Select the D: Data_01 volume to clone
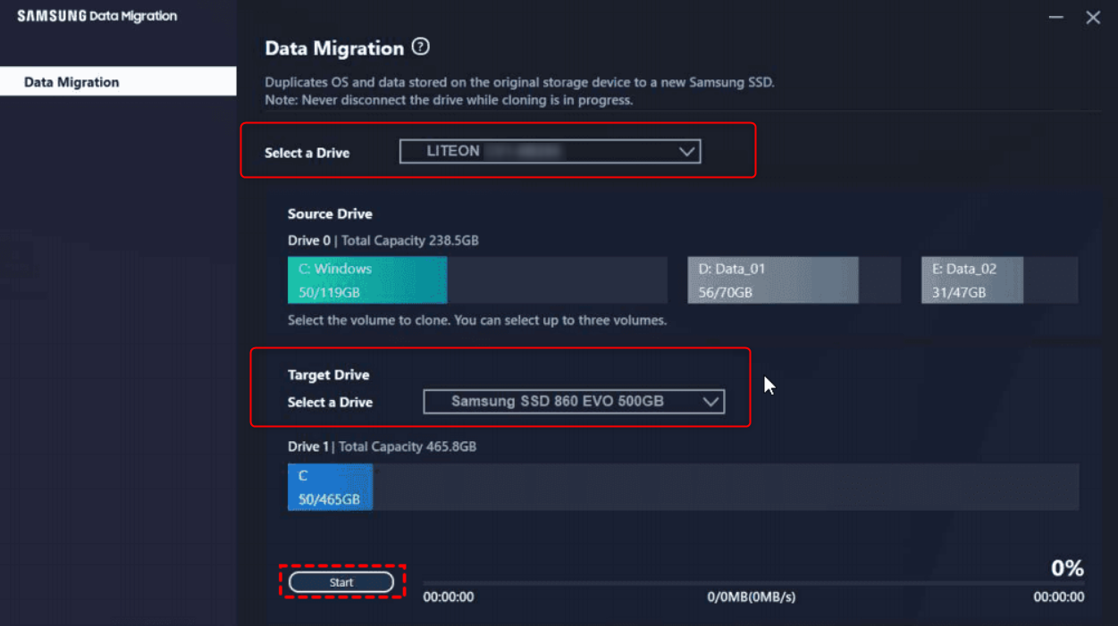The width and height of the screenshot is (1118, 626). (x=772, y=280)
